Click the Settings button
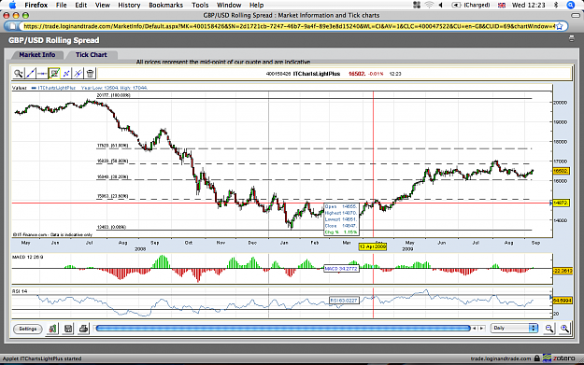 (x=28, y=329)
